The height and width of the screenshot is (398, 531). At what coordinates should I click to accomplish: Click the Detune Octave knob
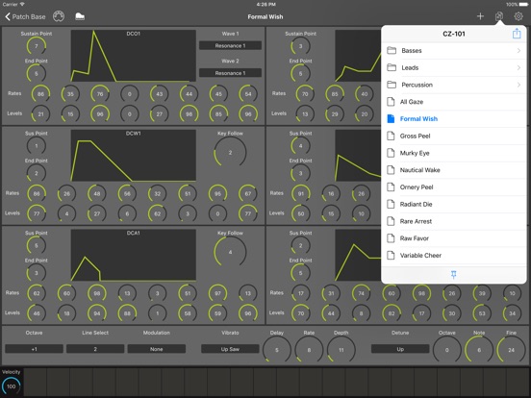tap(447, 350)
